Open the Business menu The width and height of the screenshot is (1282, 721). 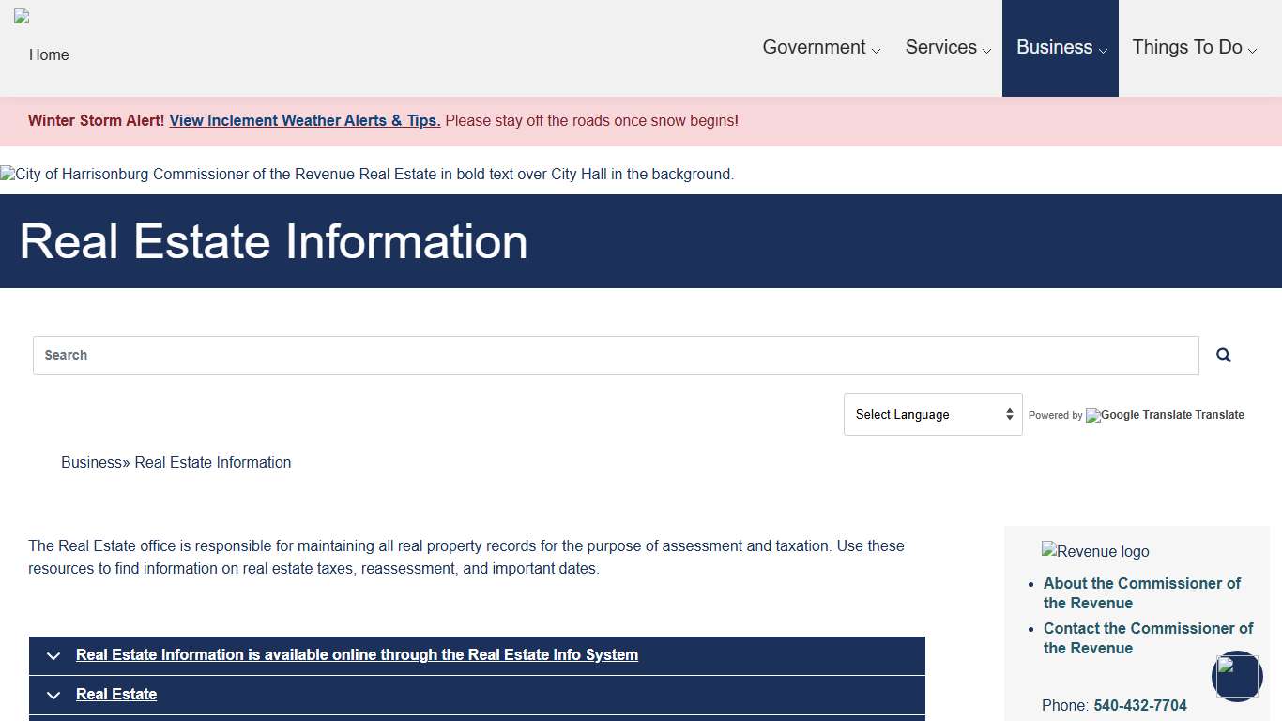click(1060, 48)
